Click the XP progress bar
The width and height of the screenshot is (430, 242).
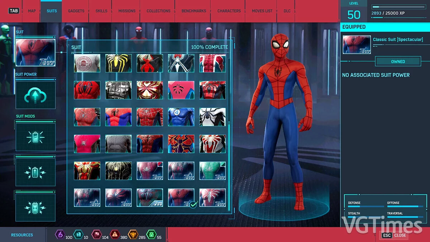[399, 6]
